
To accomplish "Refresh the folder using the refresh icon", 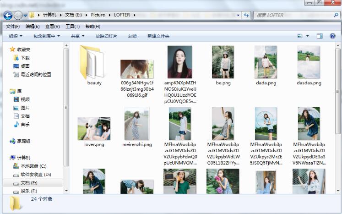I will point(246,15).
